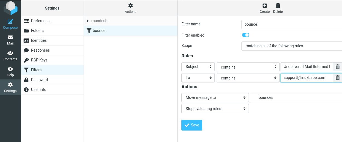
Task: Open Preferences in settings menu
Action: (41, 21)
